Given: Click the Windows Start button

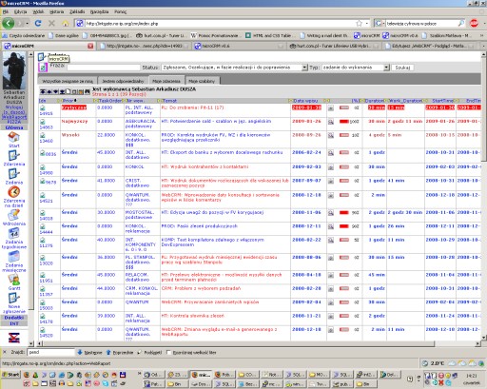Looking at the screenshot, I should click(x=10, y=375).
